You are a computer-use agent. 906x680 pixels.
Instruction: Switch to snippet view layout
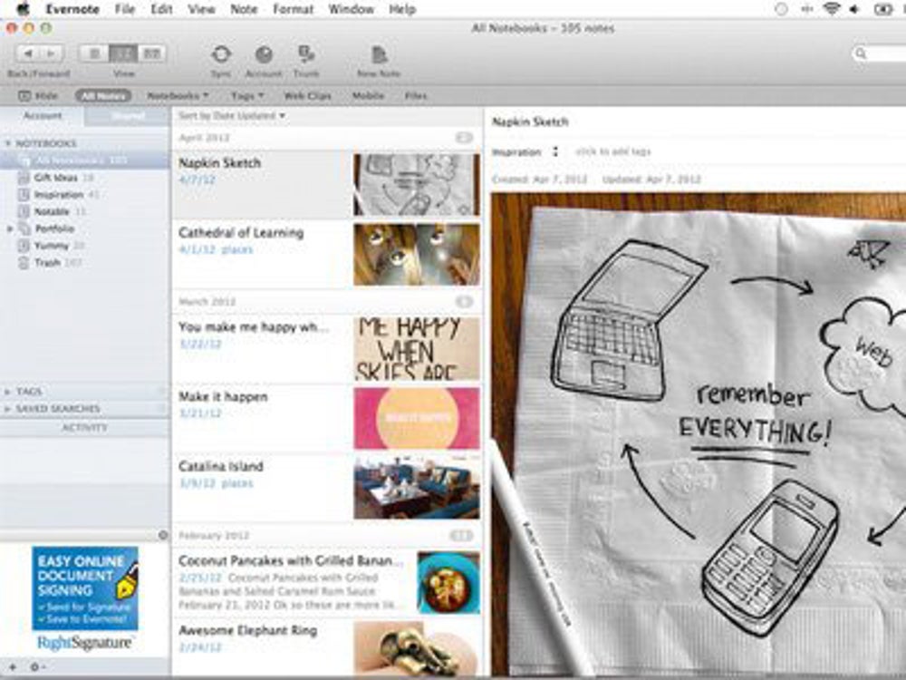click(x=123, y=53)
